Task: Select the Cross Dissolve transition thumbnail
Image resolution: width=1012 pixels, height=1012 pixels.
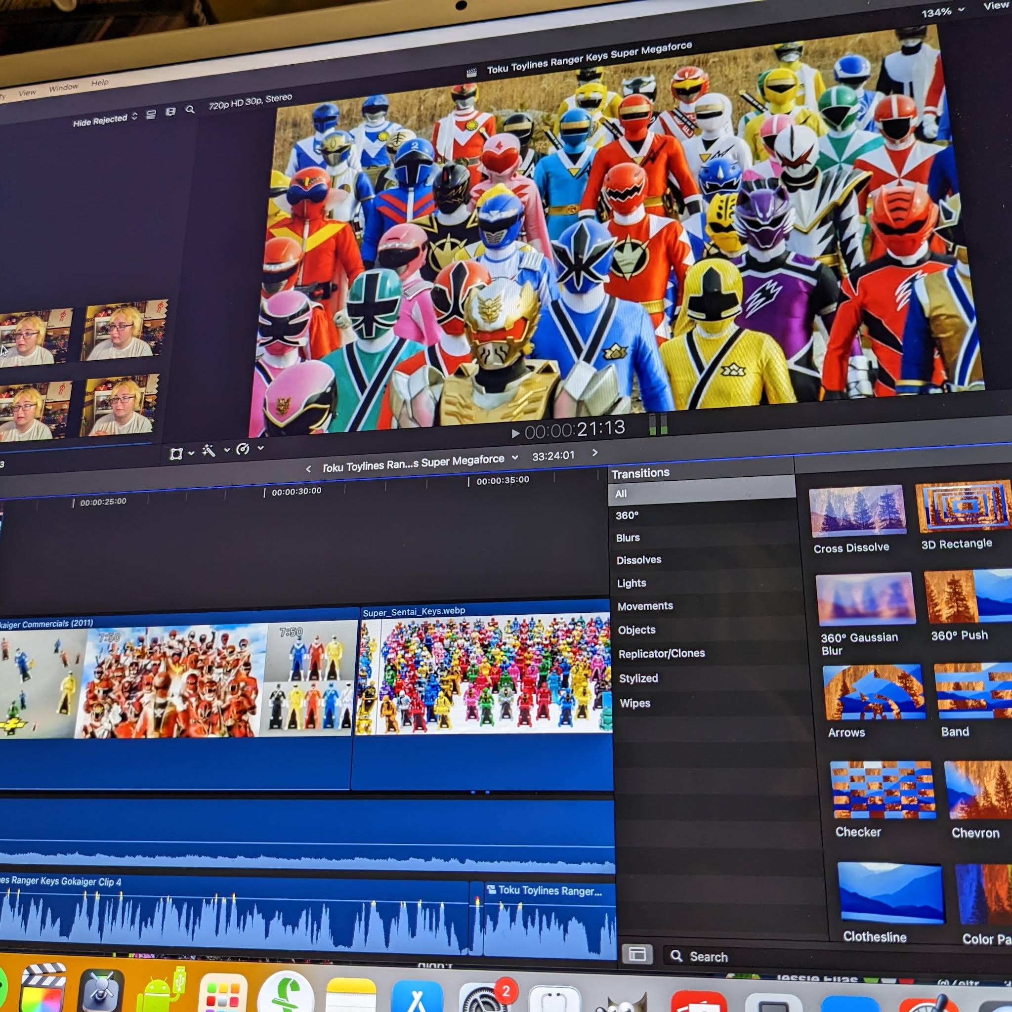Action: pos(857,511)
